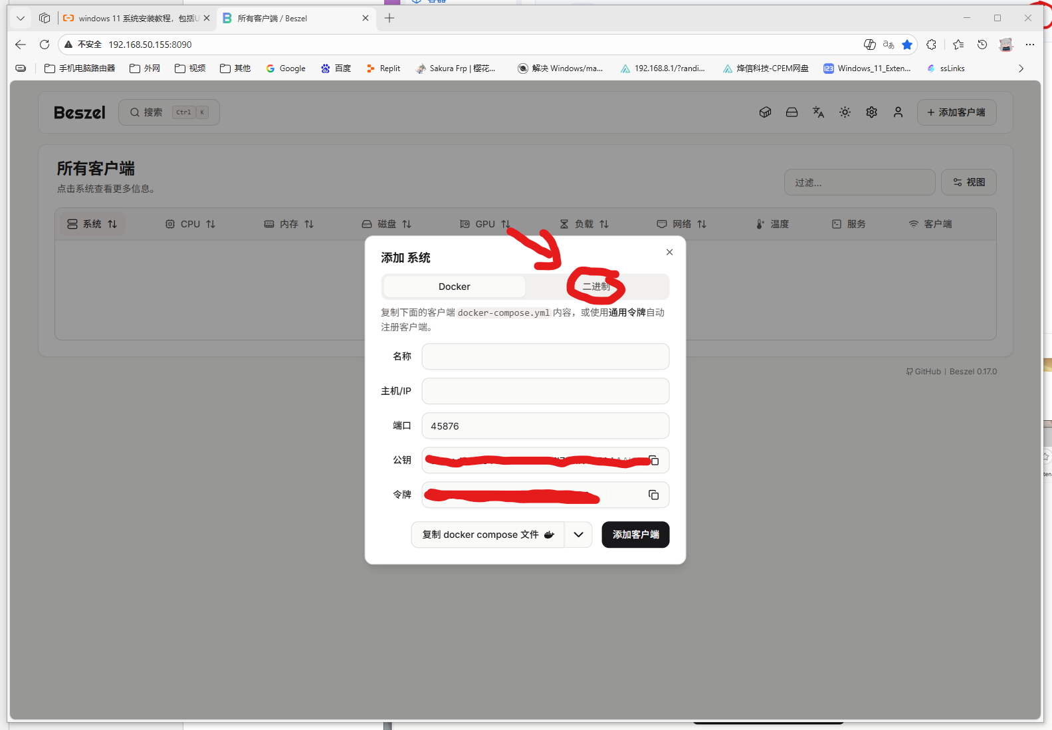This screenshot has height=730, width=1052.
Task: Open the GitHub footer link
Action: [924, 372]
